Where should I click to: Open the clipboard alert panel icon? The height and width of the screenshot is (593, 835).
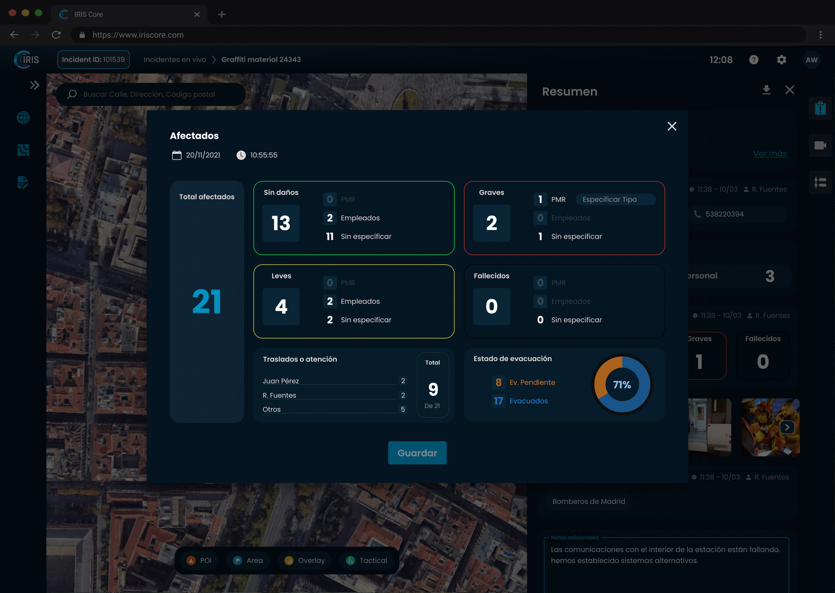(820, 108)
